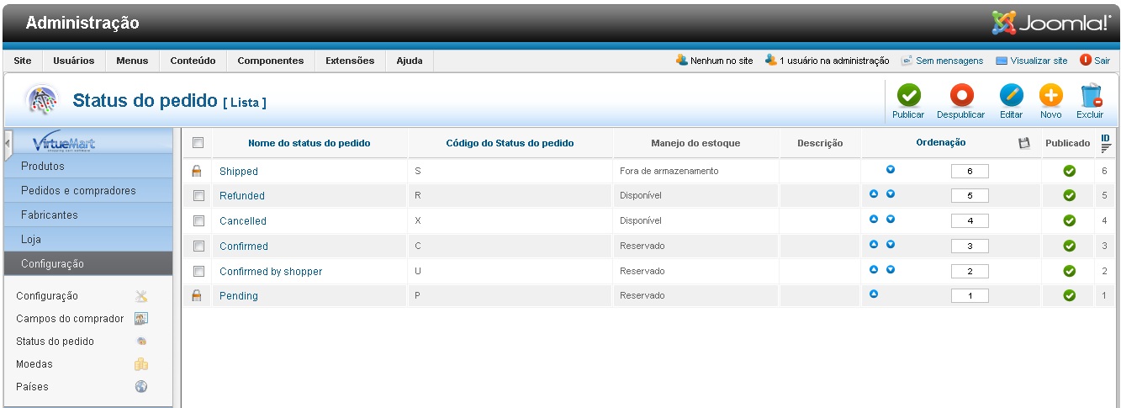Collapse the sidebar with left arrow handle
1121x408 pixels.
(8, 142)
